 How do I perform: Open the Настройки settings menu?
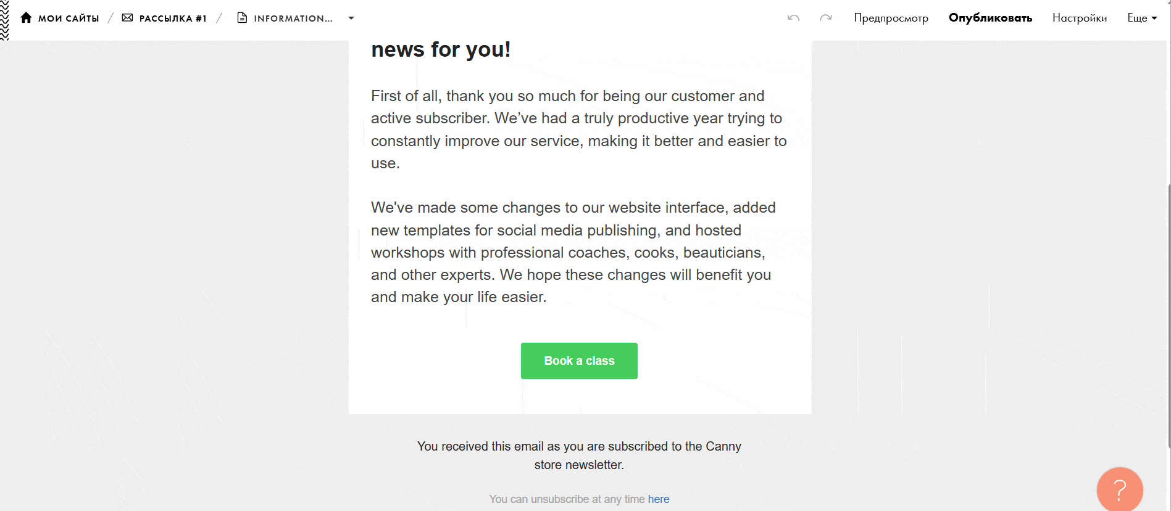pos(1079,18)
